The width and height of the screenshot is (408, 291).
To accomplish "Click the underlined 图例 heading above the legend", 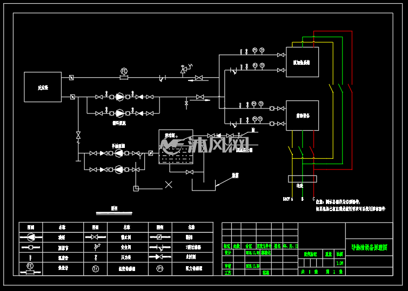I will coord(114,208).
